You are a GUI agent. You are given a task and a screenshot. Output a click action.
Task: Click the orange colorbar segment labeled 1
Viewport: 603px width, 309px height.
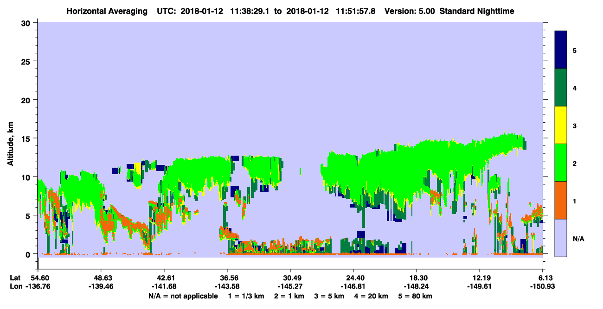[x=561, y=200]
